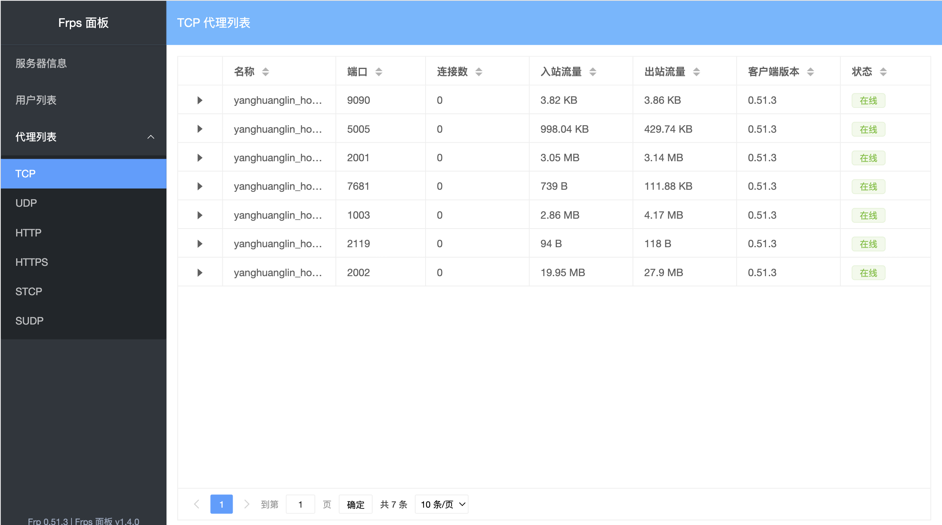
Task: Open 服务器信息 from the sidebar
Action: 40,64
